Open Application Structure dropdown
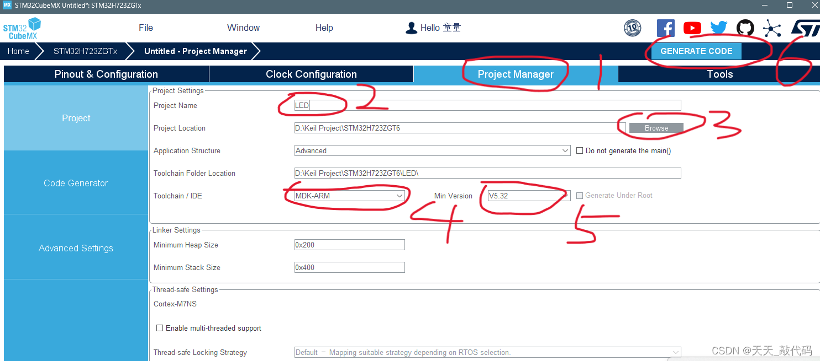The image size is (820, 361). tap(433, 150)
